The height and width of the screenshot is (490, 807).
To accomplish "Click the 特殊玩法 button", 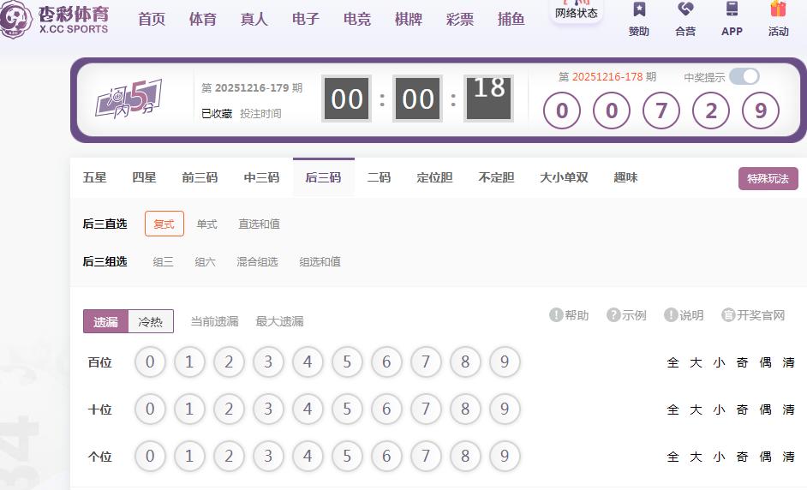I will click(x=768, y=178).
